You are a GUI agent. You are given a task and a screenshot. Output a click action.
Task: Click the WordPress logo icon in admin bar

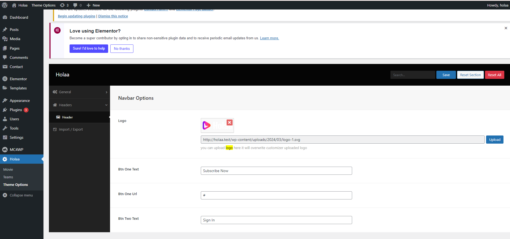tap(5, 5)
